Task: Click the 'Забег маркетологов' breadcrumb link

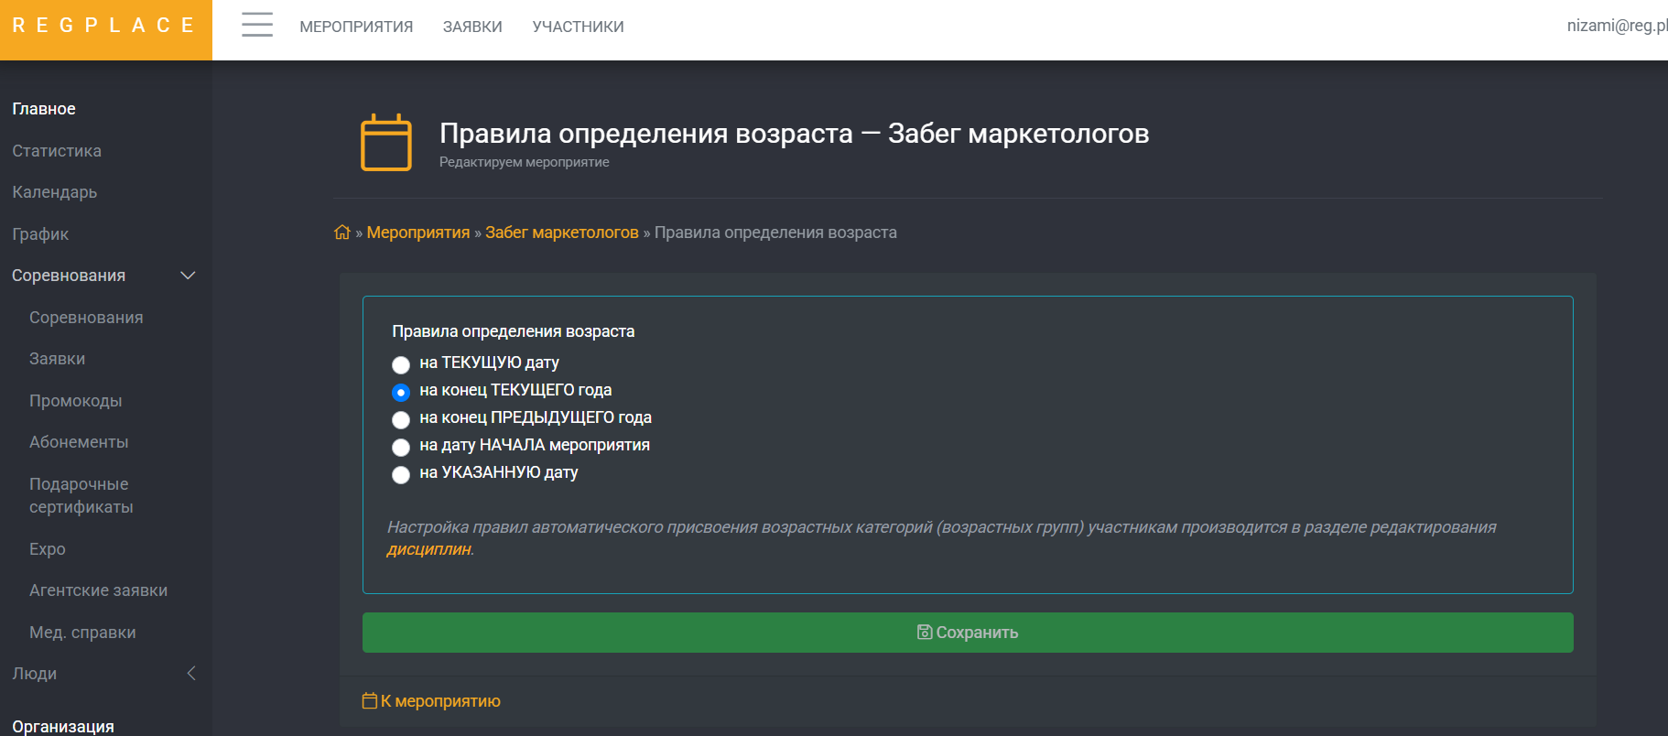Action: tap(562, 233)
